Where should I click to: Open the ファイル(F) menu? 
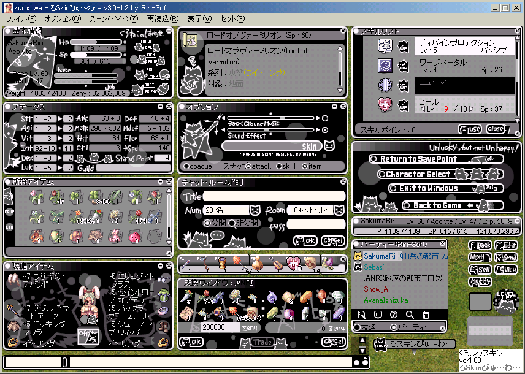21,19
